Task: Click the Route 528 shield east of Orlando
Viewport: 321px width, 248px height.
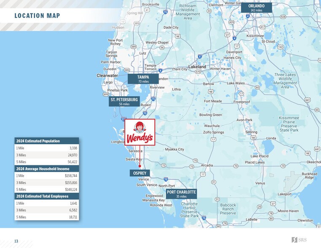Action: pos(283,17)
